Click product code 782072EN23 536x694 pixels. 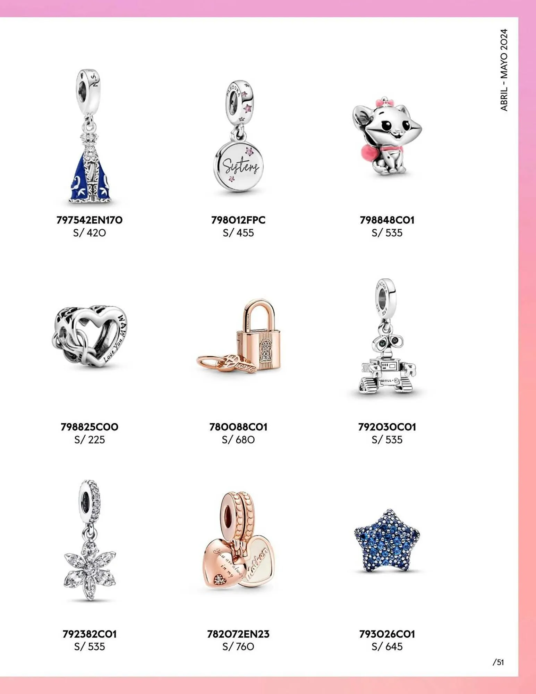click(238, 634)
